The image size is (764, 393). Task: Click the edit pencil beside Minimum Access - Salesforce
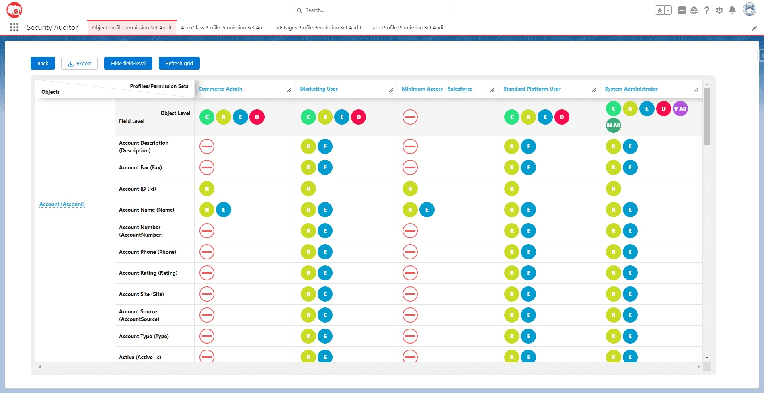click(x=492, y=90)
